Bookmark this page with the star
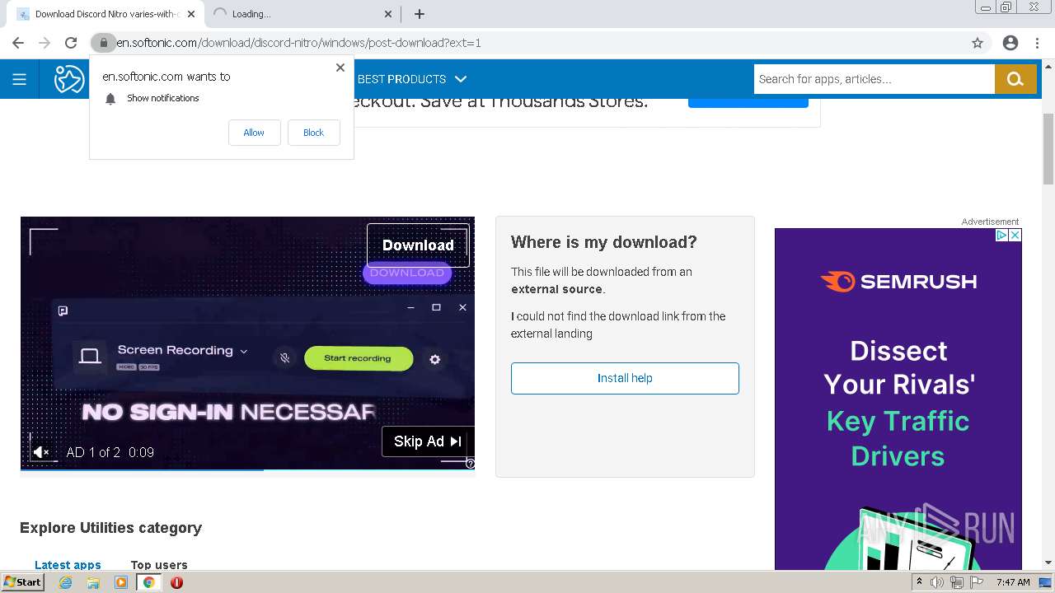Screen dimensions: 1055x593 coord(978,43)
